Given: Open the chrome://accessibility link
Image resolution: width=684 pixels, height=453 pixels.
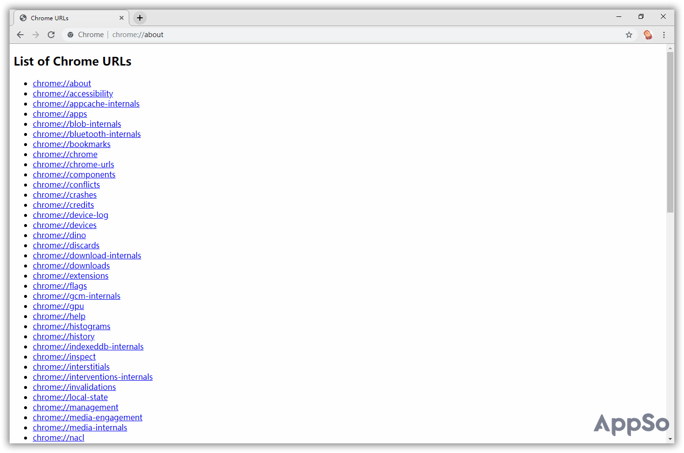Looking at the screenshot, I should (73, 93).
